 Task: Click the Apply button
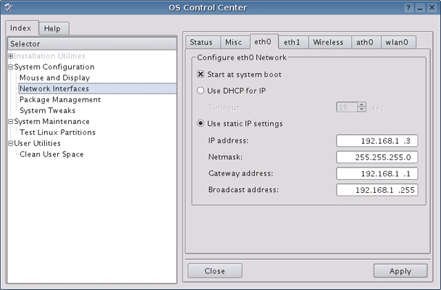click(400, 271)
